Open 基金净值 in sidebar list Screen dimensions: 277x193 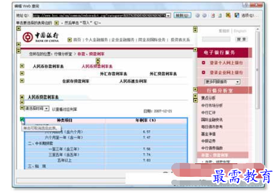click(208, 134)
